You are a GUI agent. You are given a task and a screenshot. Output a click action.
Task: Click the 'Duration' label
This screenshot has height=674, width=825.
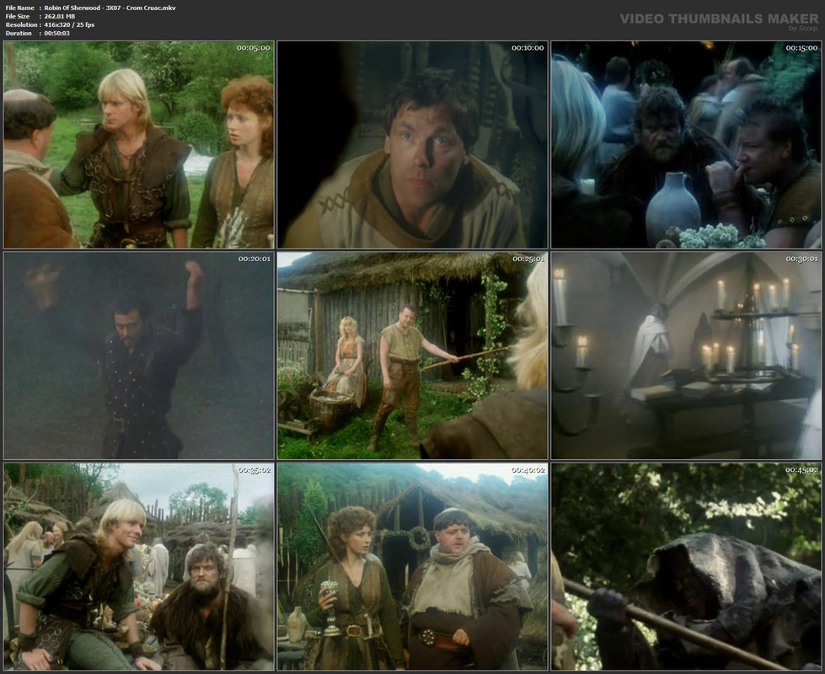coord(19,33)
